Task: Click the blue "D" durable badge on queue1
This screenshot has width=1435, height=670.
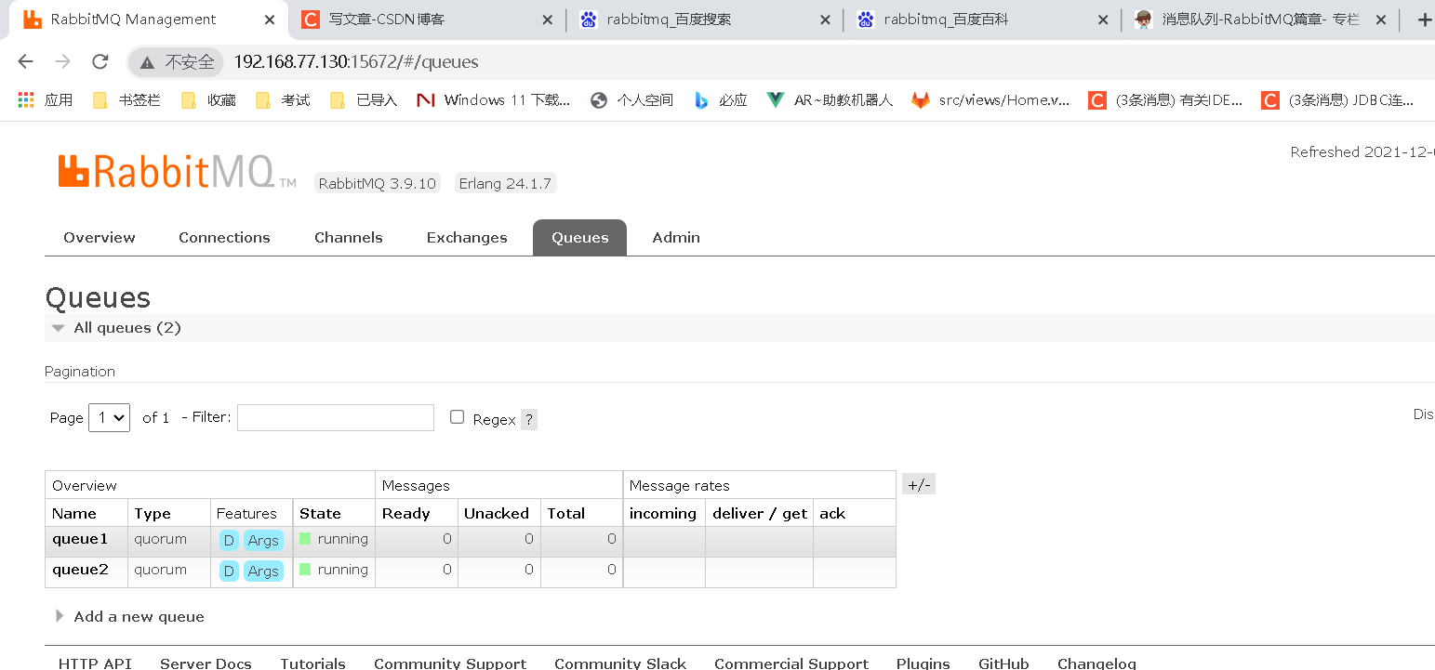Action: coord(228,539)
